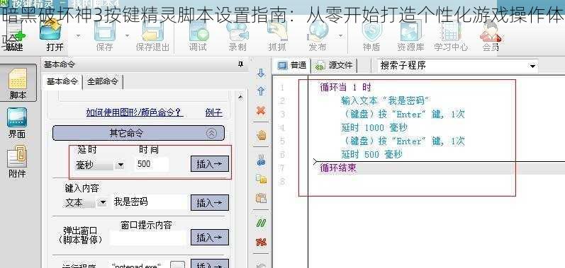
Task: Pin the 基本命令 panel with pushpin icon
Action: [241, 64]
